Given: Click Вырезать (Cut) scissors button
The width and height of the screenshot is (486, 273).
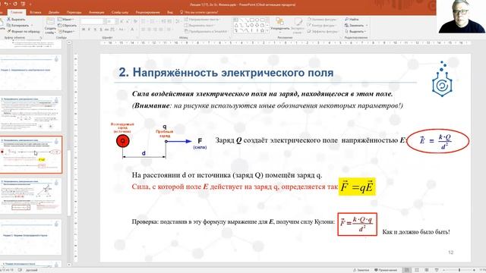Looking at the screenshot, I should click(16, 19).
